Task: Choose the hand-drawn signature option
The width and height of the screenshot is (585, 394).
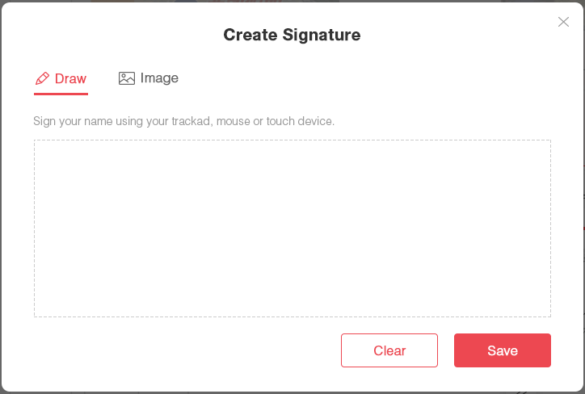Action: [x=61, y=79]
